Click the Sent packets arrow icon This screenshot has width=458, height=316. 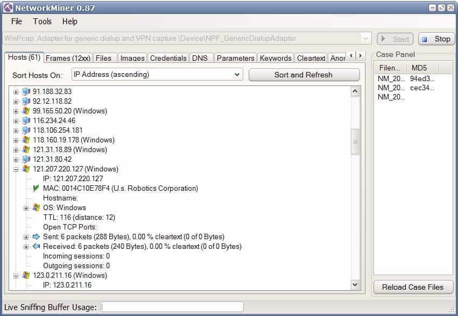pos(36,236)
